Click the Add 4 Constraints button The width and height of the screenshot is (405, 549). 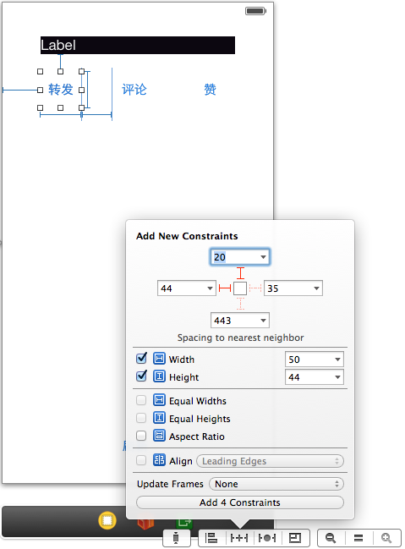(x=240, y=502)
